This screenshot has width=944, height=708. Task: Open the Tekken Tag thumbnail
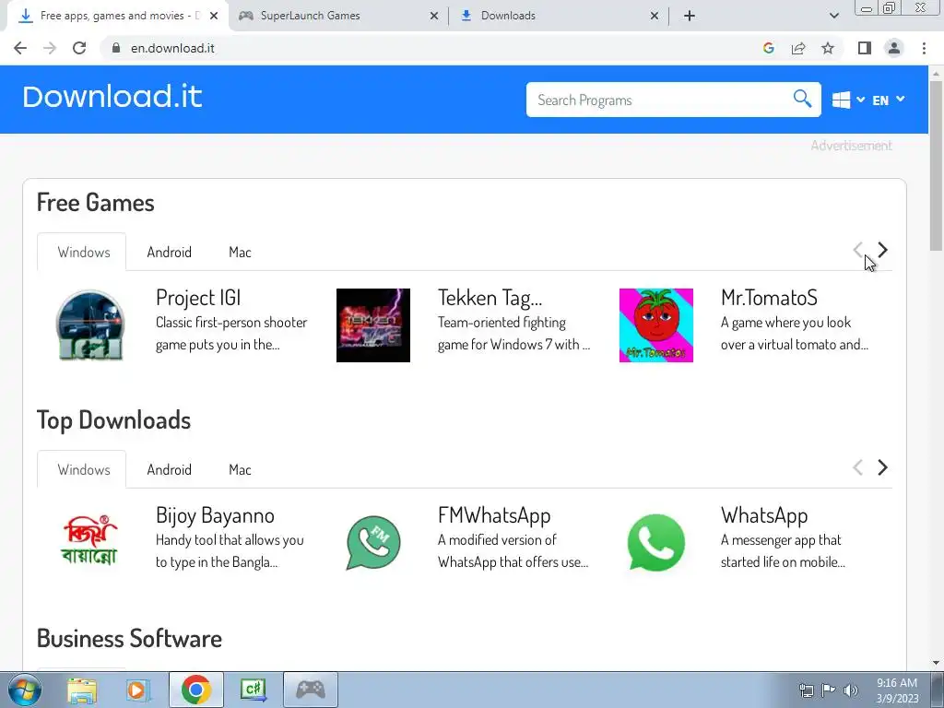[373, 325]
